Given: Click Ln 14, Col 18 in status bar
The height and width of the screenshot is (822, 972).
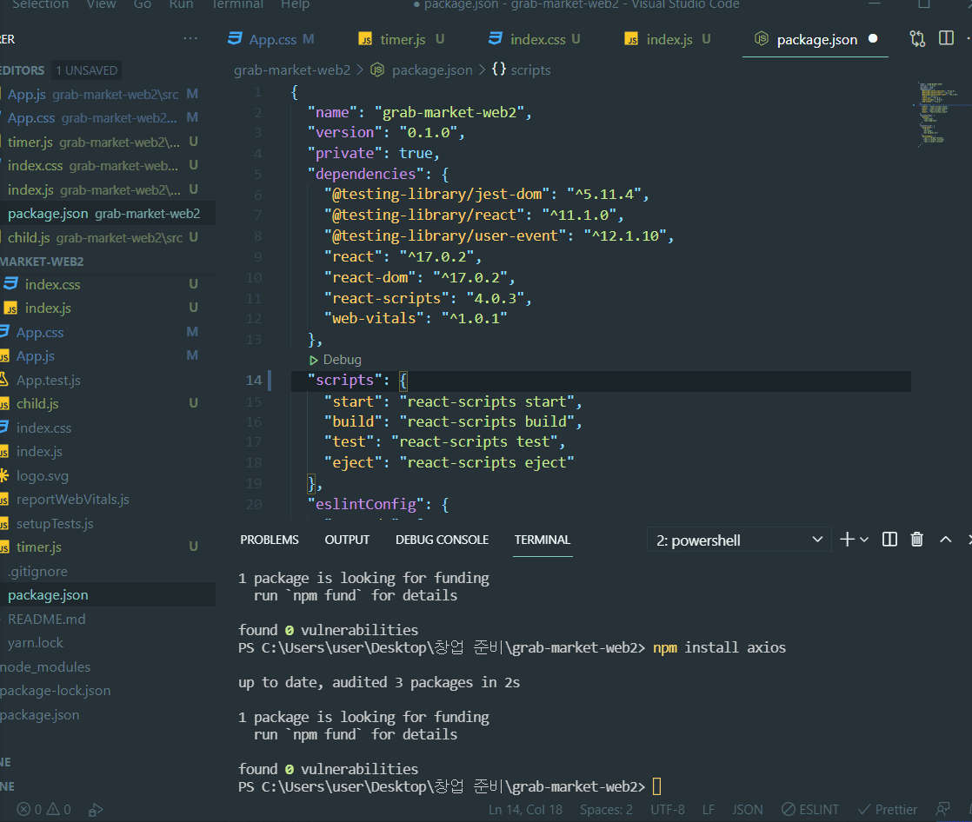Looking at the screenshot, I should tap(525, 809).
